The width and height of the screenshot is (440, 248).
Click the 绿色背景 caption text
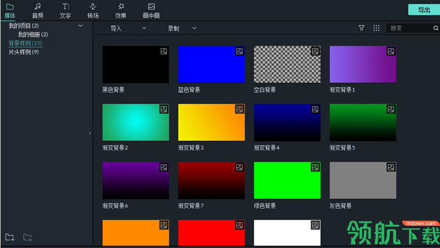point(265,206)
